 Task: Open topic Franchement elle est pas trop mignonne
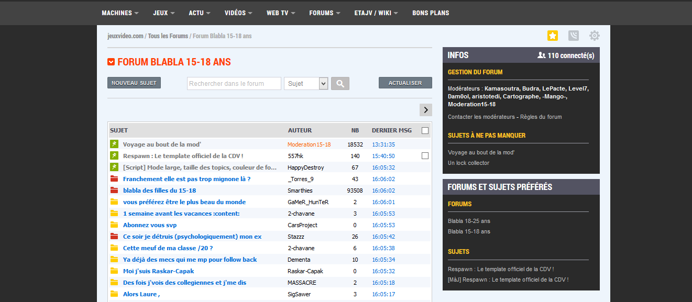pos(186,178)
